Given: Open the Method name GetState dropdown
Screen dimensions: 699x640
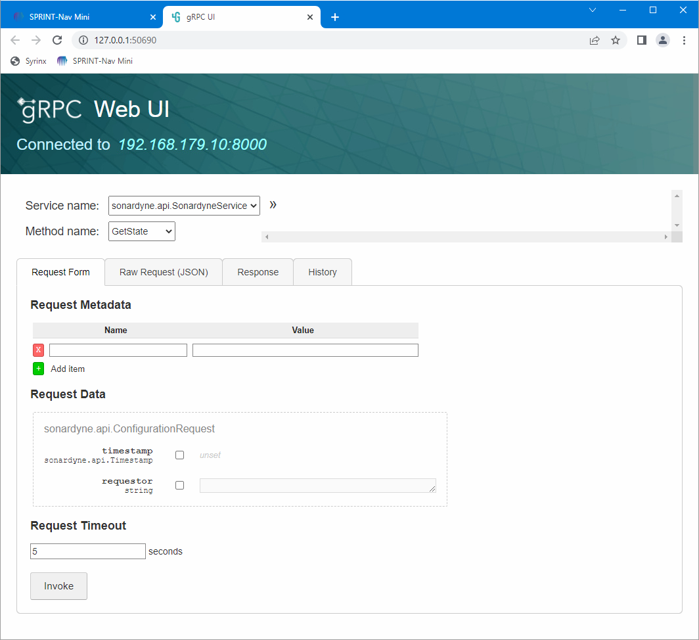Looking at the screenshot, I should (141, 231).
